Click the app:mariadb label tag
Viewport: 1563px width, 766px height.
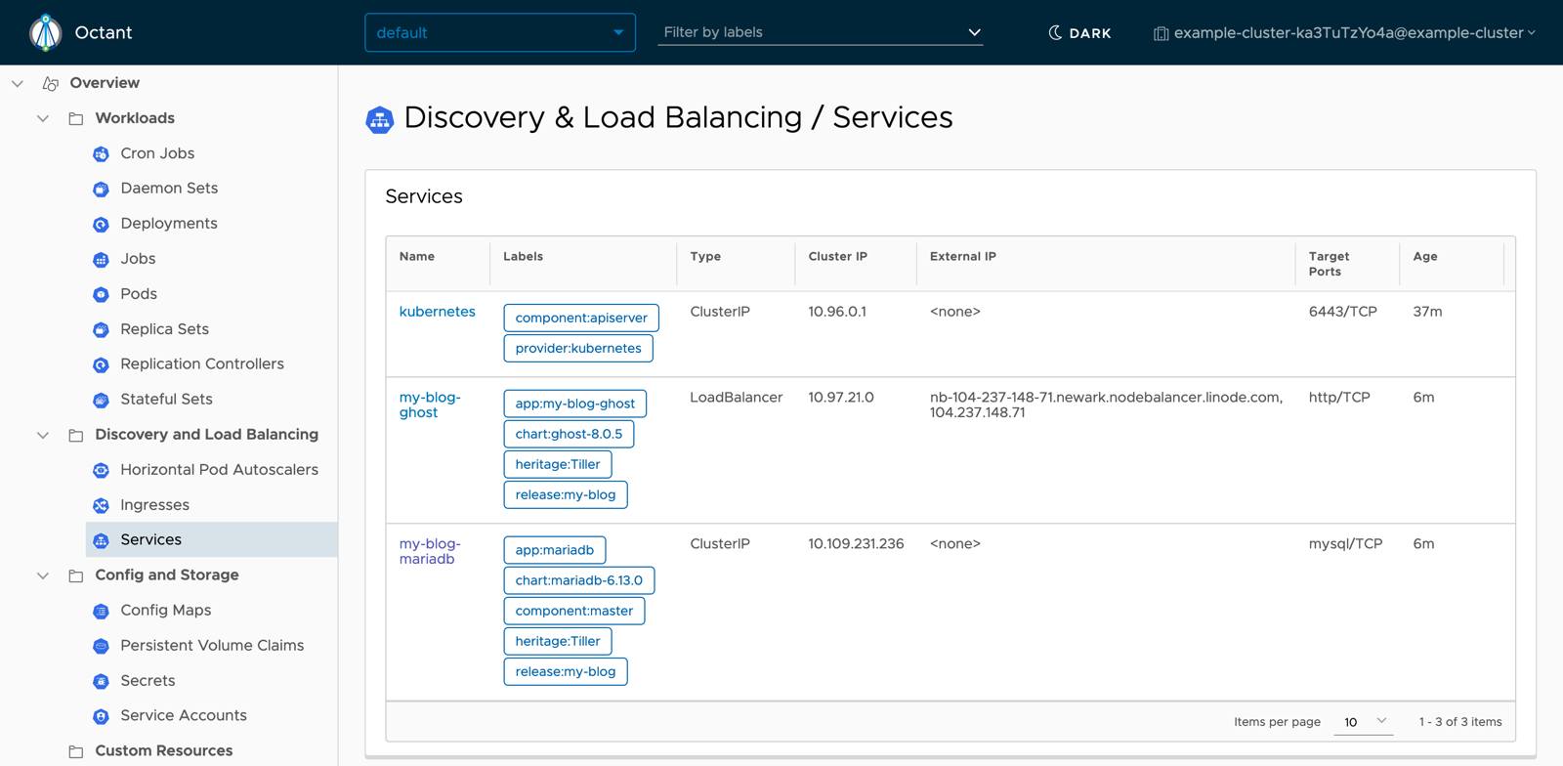[x=554, y=550]
